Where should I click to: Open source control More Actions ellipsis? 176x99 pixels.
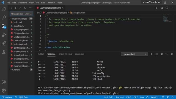click(x=31, y=8)
